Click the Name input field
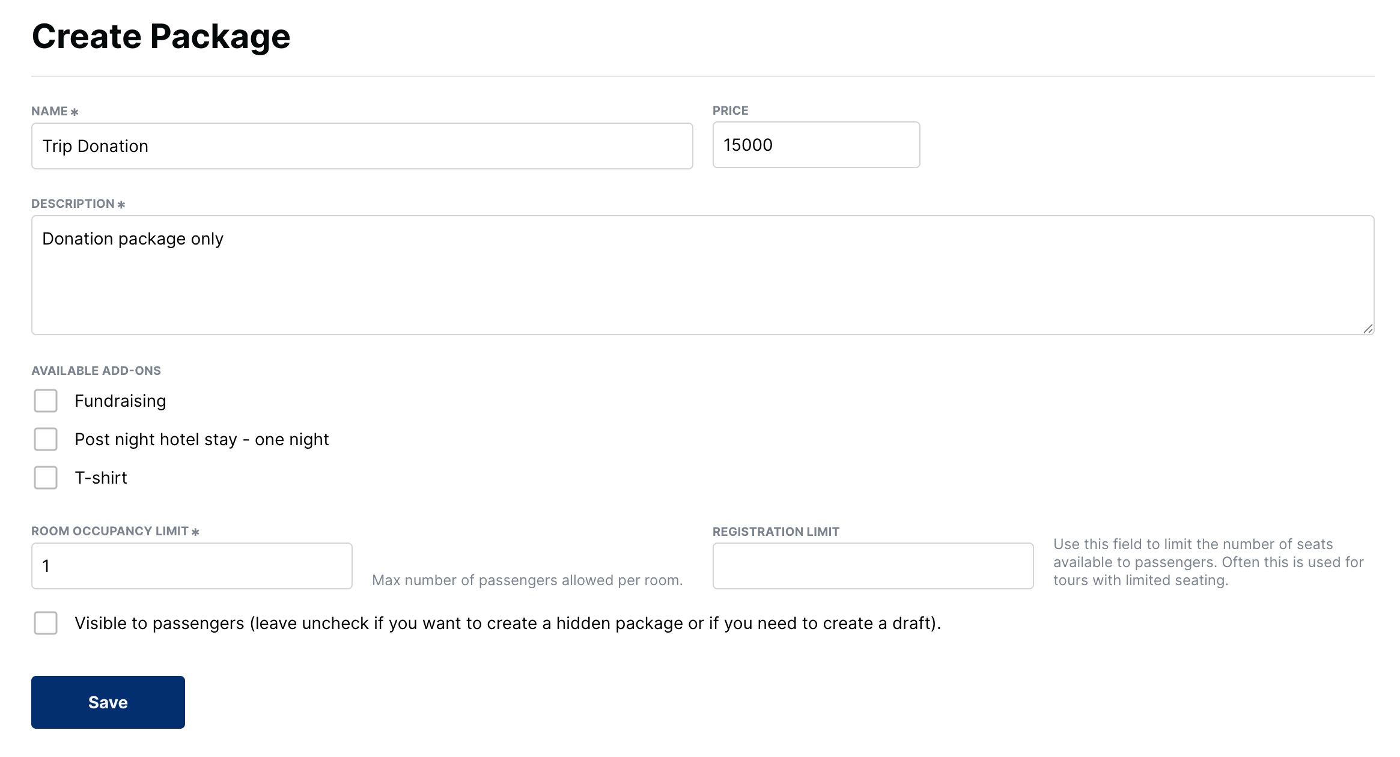Screen dimensions: 1400x757 [x=362, y=146]
